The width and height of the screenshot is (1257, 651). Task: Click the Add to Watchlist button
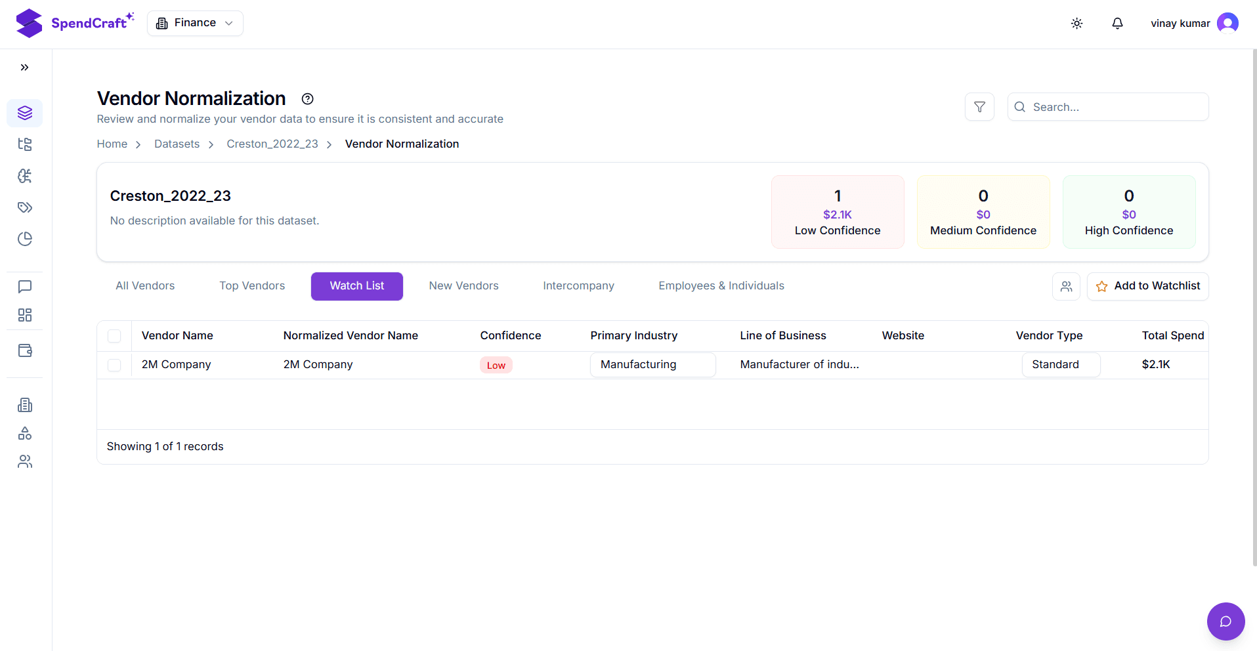1147,286
